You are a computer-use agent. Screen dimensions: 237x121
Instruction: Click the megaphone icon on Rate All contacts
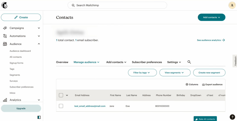pyautogui.click(x=197, y=119)
